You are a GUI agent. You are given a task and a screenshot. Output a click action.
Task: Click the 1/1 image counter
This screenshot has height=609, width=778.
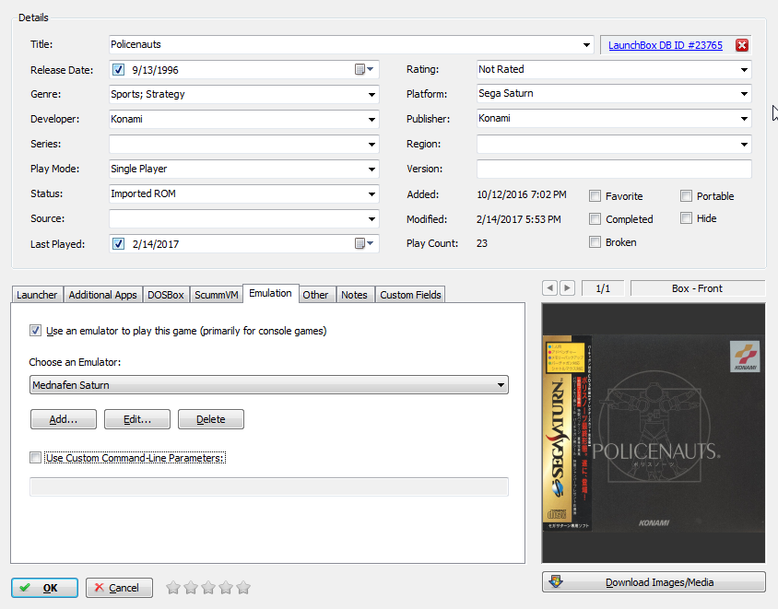point(603,288)
